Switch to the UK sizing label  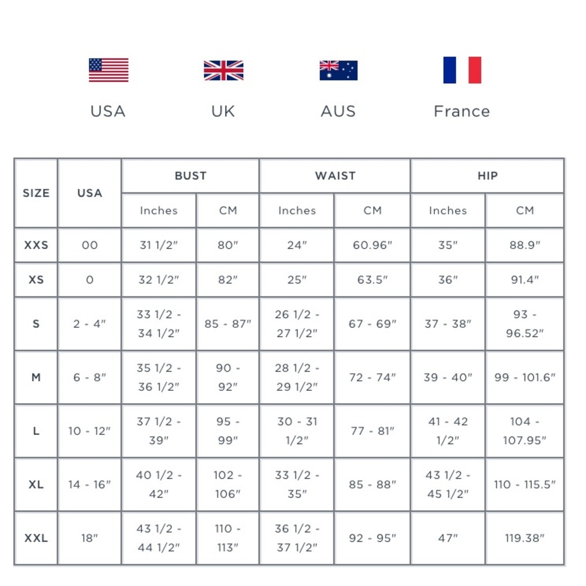223,111
